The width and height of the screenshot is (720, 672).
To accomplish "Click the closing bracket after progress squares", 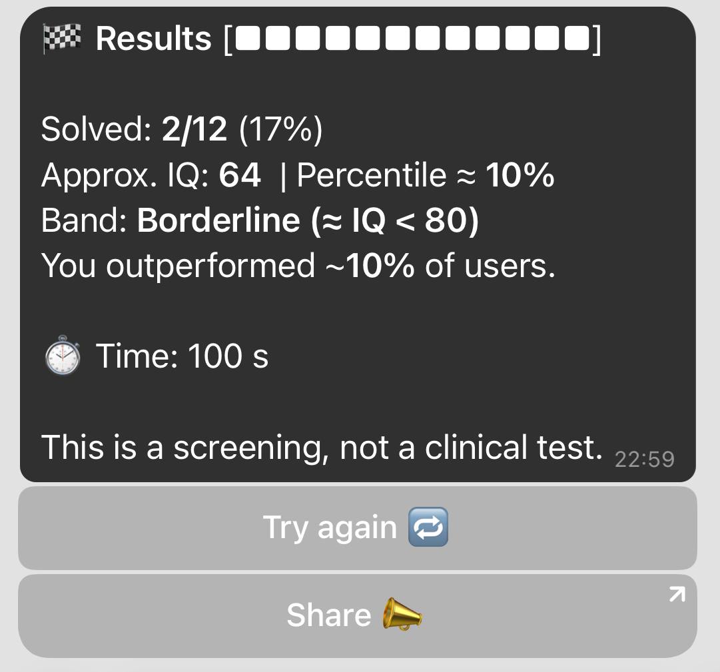I will pyautogui.click(x=596, y=40).
